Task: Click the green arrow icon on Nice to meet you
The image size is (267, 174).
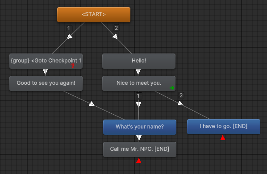Action: [172, 88]
